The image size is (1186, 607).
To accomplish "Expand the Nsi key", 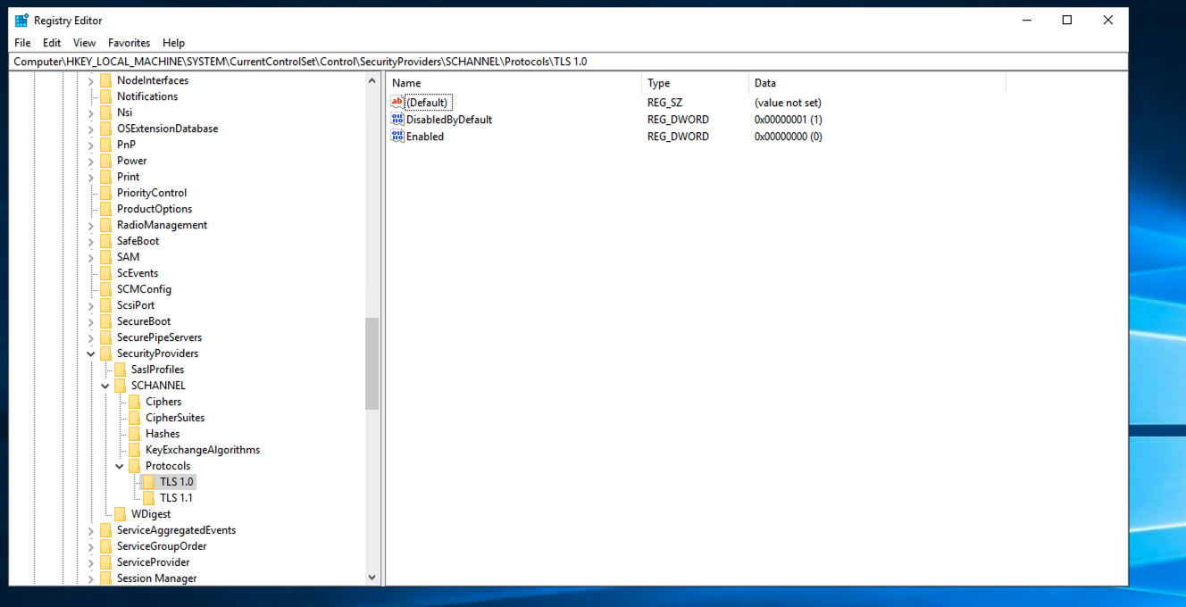I will click(x=91, y=113).
